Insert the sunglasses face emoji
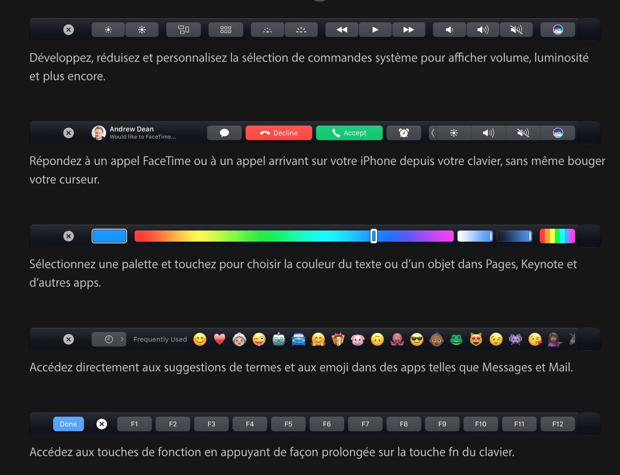Viewport: 620px width, 475px height. click(417, 339)
